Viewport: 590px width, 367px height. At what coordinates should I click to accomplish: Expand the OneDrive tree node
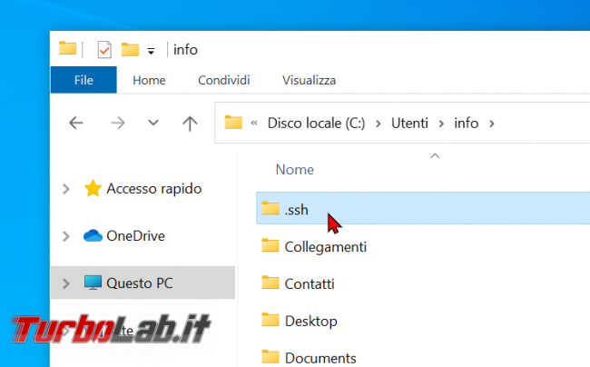[66, 236]
